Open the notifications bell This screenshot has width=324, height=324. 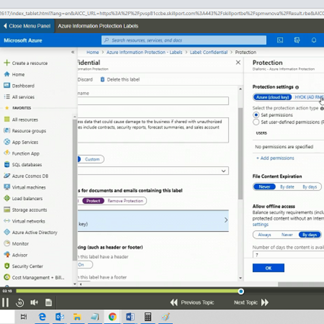(x=313, y=40)
